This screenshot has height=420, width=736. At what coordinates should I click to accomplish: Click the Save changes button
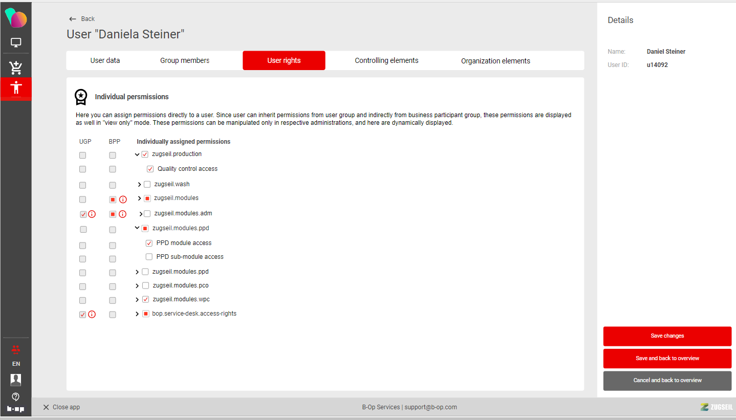(x=667, y=336)
